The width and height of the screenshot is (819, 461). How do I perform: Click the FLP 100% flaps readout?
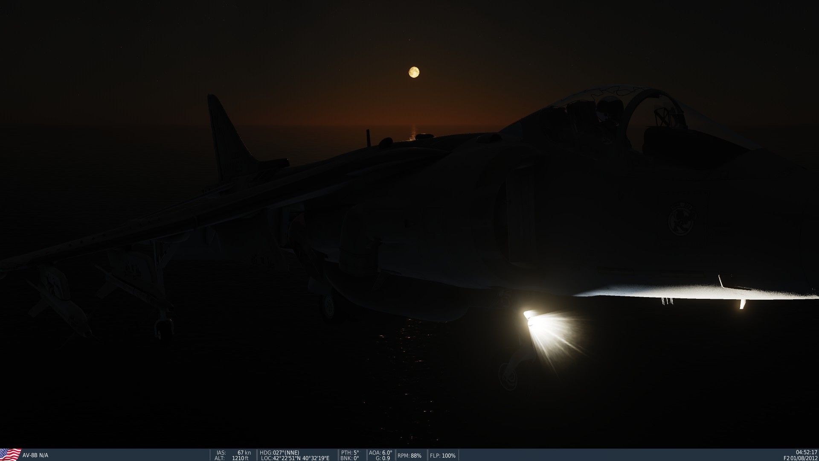(443, 455)
